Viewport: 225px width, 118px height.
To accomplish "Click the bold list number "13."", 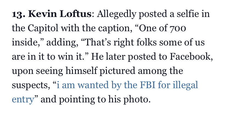I will pyautogui.click(x=18, y=15).
